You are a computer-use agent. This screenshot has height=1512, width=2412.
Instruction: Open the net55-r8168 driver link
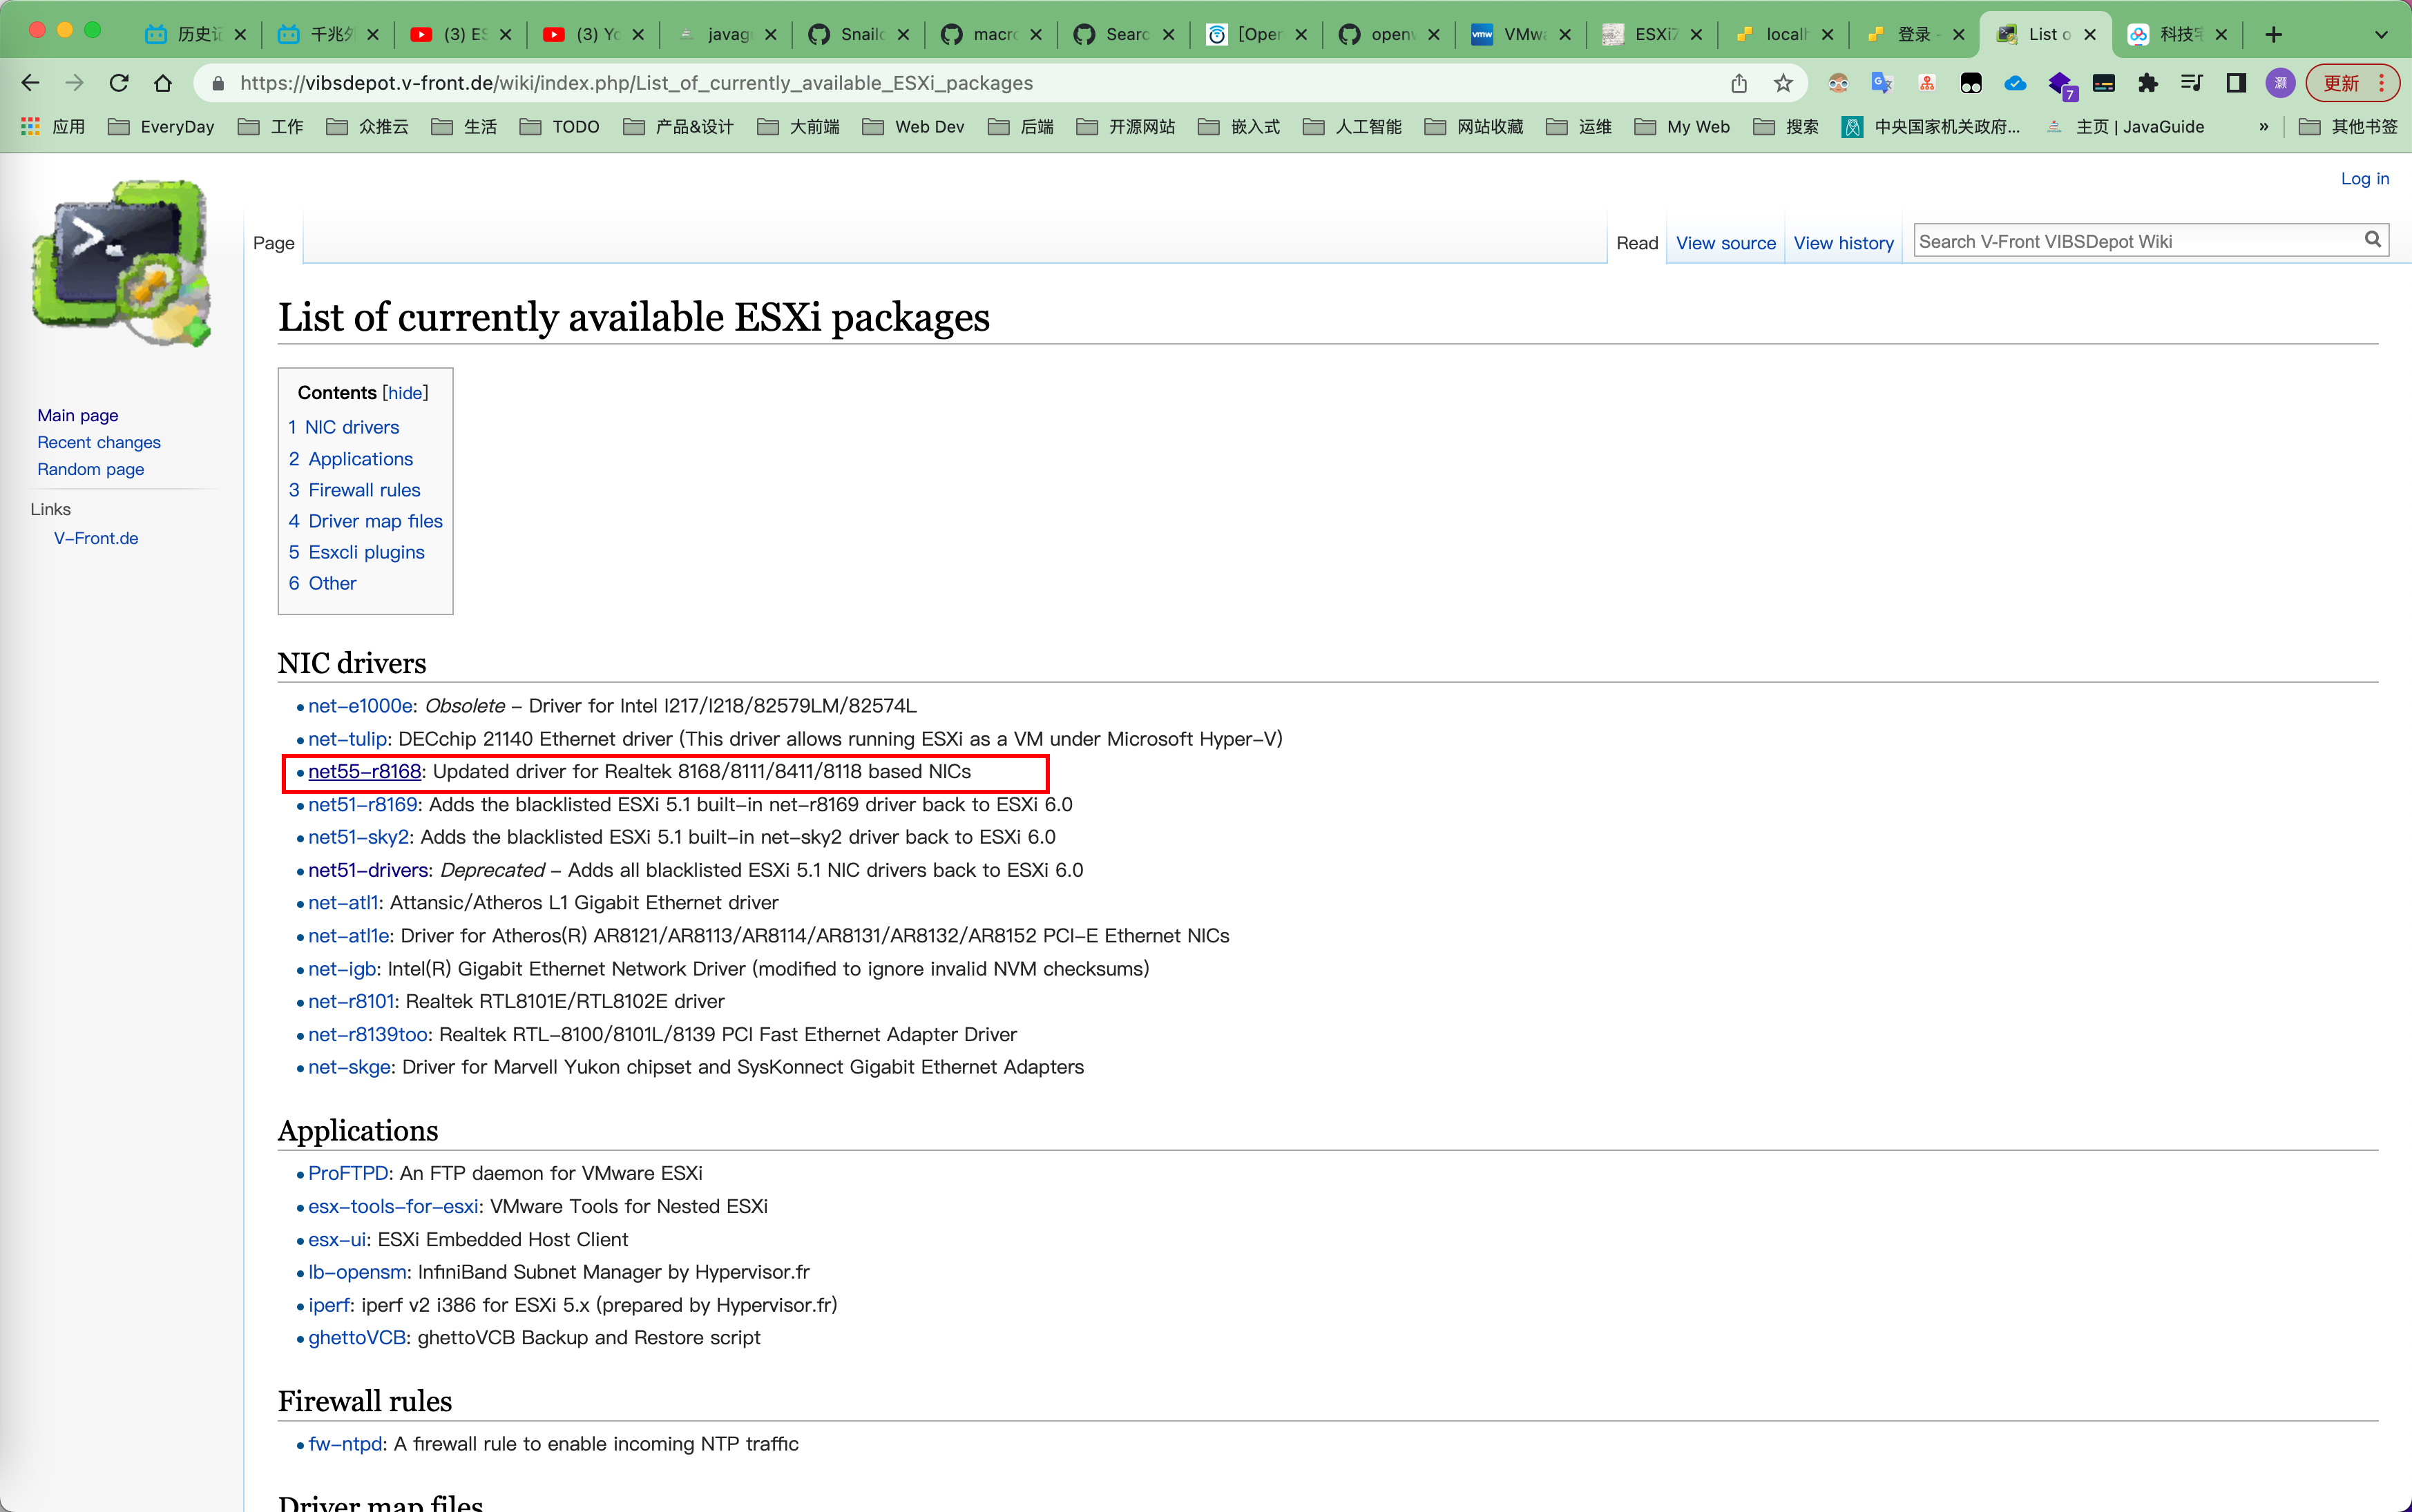(364, 771)
